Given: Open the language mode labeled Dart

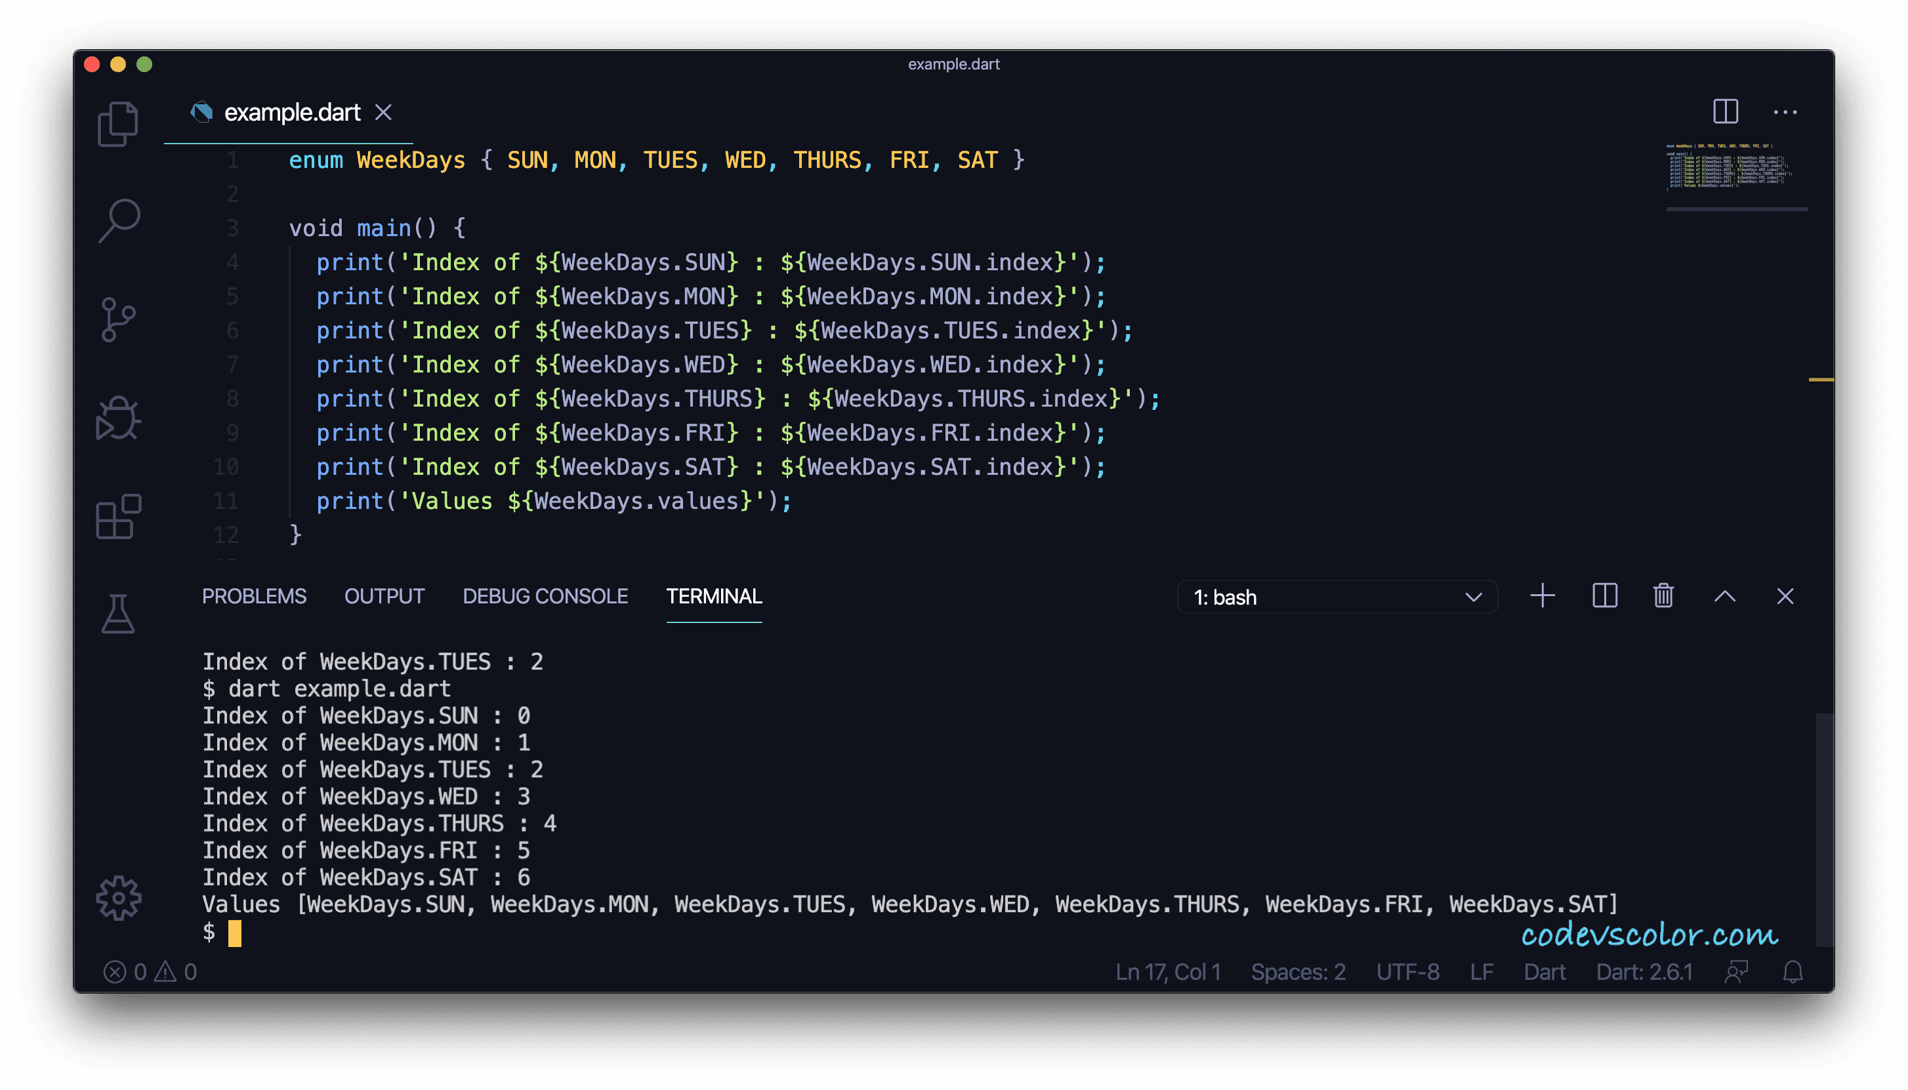Looking at the screenshot, I should (1544, 971).
